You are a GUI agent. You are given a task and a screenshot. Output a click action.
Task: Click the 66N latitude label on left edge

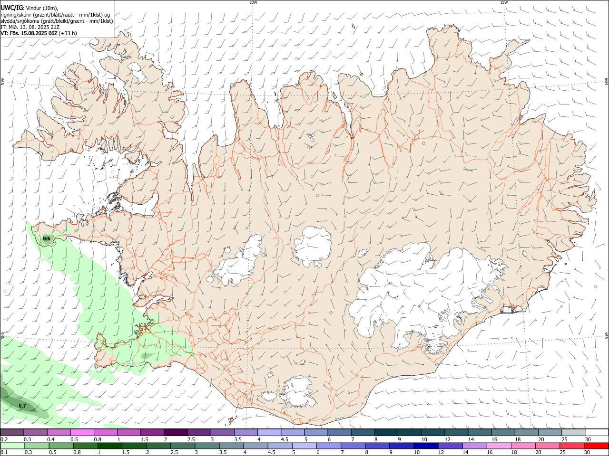click(x=2, y=82)
